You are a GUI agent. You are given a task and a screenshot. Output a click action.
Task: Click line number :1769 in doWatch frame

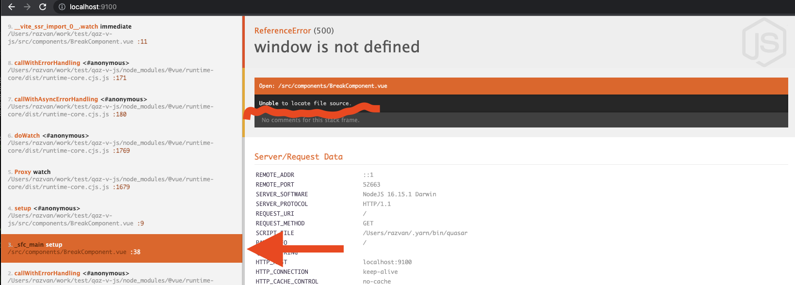[121, 151]
